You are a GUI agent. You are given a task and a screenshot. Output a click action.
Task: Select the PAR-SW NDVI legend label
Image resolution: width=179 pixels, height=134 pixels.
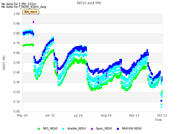tap(132, 128)
